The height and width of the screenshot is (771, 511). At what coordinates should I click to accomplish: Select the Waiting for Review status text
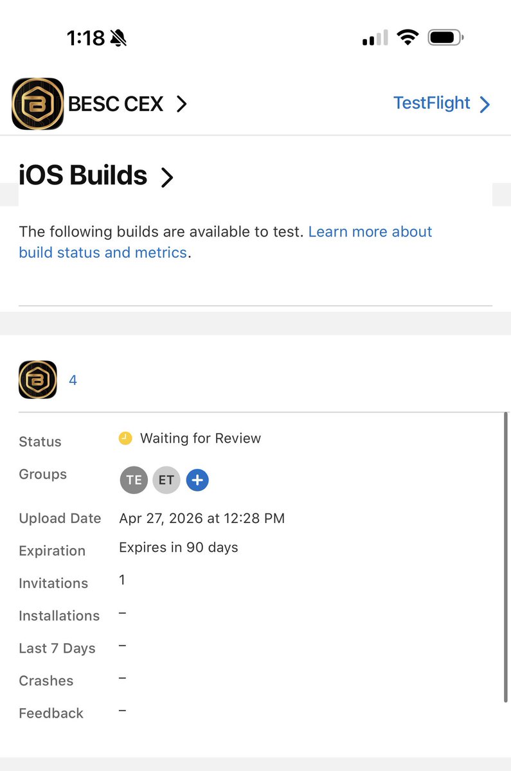point(201,438)
